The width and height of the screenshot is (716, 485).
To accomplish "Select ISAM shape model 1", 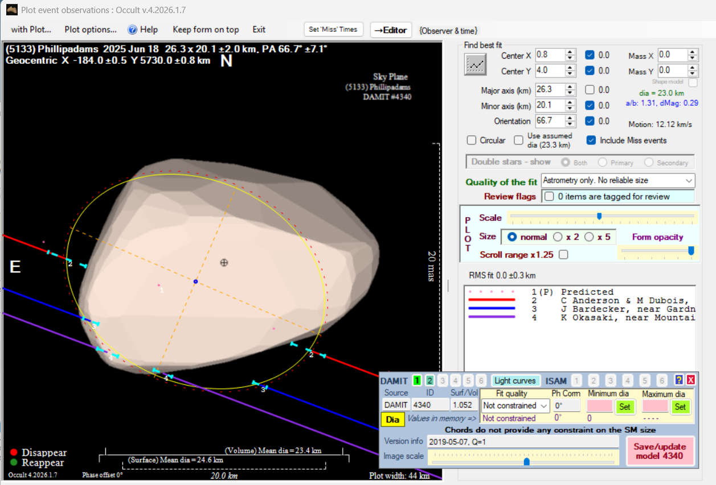I will (x=576, y=380).
